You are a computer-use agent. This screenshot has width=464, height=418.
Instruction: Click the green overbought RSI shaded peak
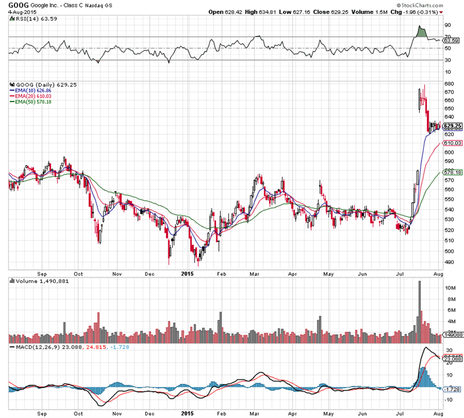point(421,31)
